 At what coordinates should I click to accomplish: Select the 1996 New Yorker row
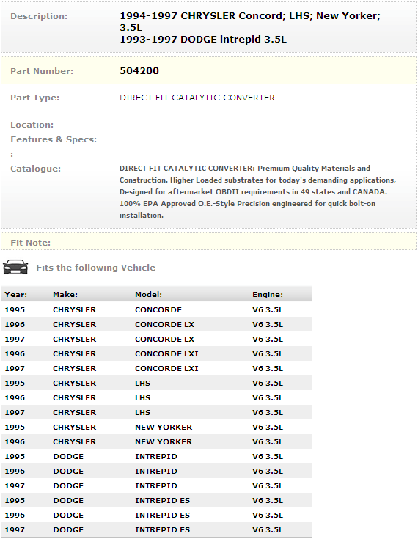156,442
